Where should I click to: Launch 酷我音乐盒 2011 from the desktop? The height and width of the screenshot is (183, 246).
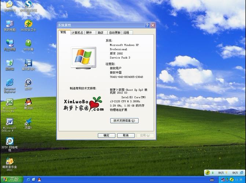10,162
